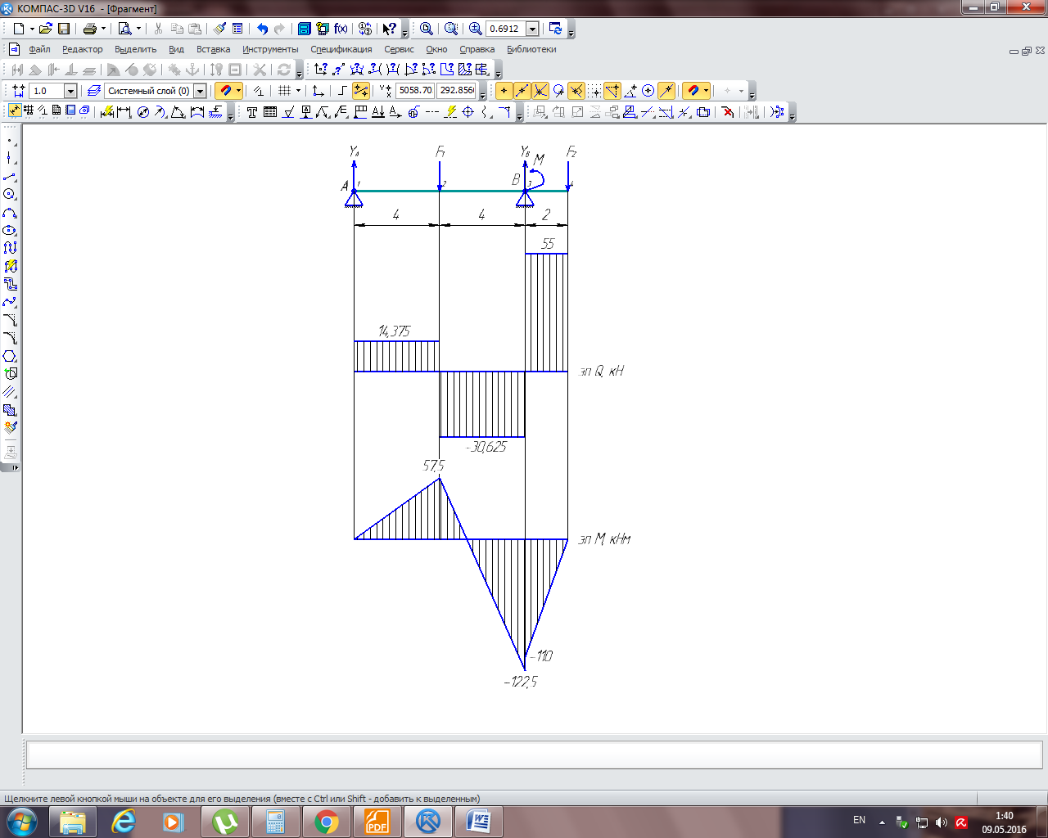This screenshot has width=1048, height=838.
Task: Open the Text input tool
Action: [252, 112]
